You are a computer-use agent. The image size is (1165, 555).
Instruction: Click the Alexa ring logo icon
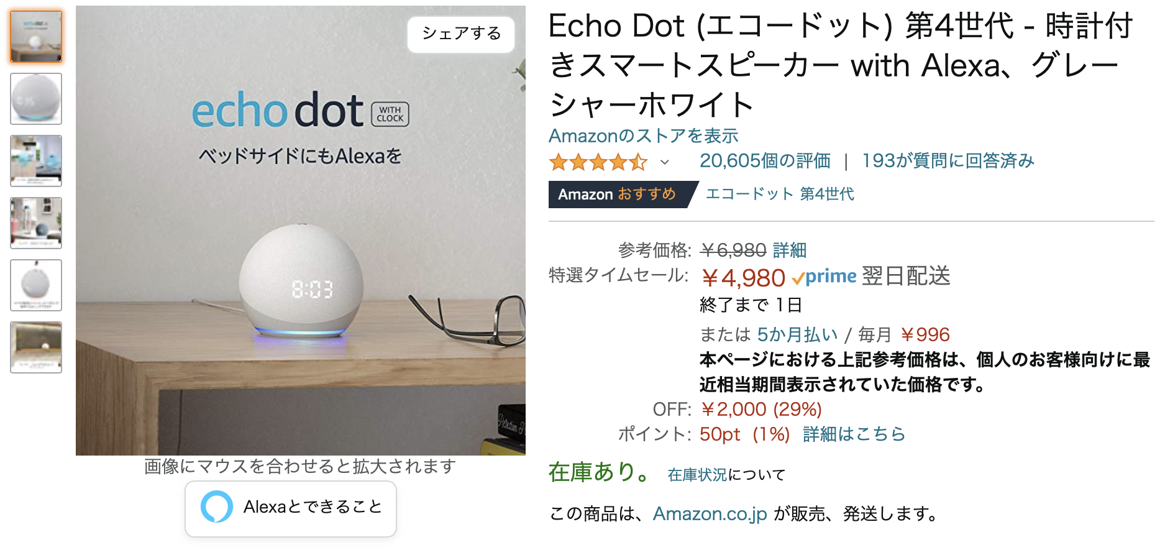click(216, 507)
